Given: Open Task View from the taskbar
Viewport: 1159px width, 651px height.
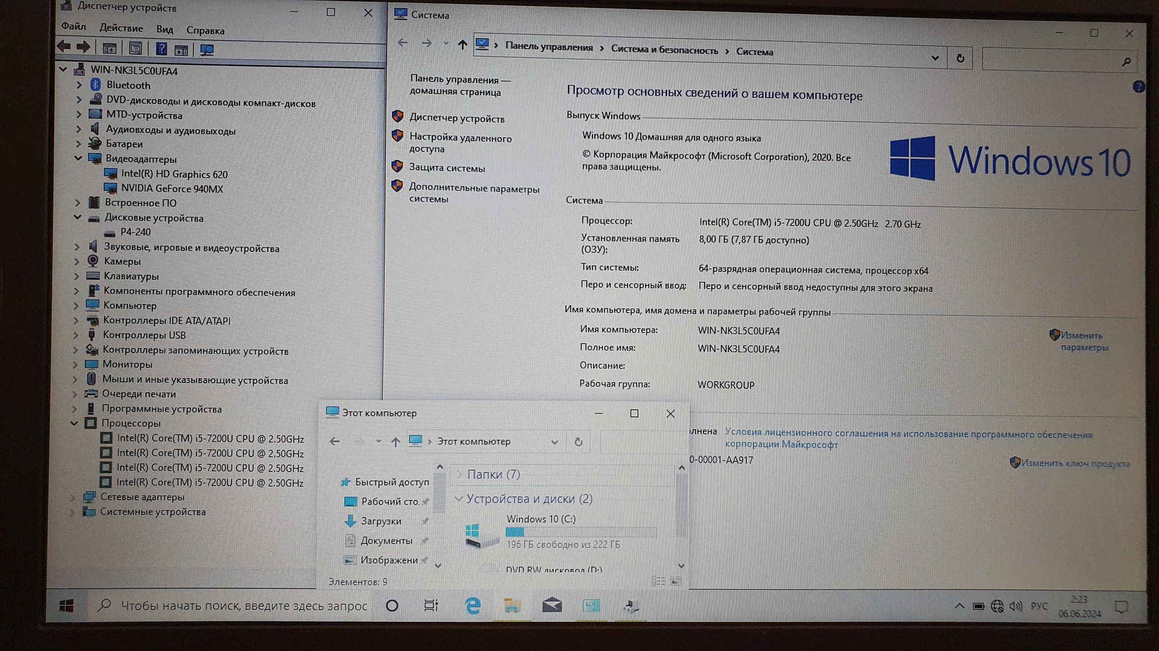Looking at the screenshot, I should 431,606.
